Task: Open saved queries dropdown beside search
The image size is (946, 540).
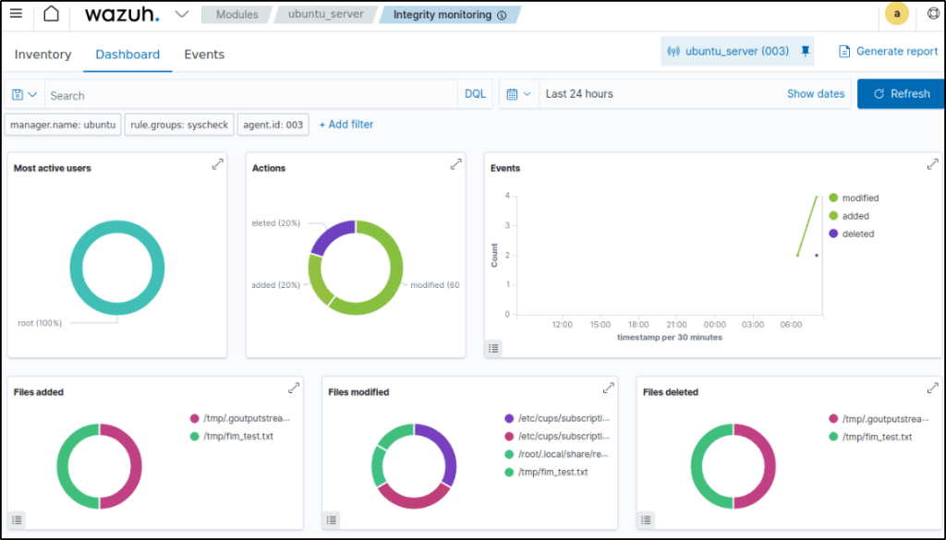Action: (25, 94)
